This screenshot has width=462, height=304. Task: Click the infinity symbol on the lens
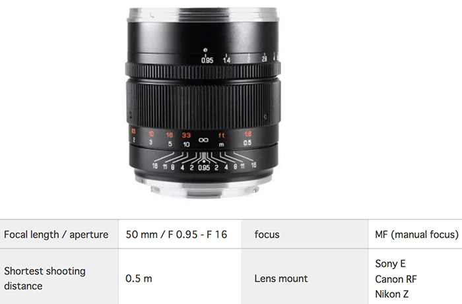pos(203,140)
